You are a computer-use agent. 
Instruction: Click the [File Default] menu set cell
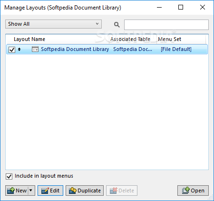[x=176, y=50]
